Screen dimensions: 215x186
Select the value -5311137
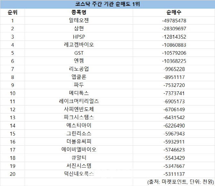coord(174,174)
